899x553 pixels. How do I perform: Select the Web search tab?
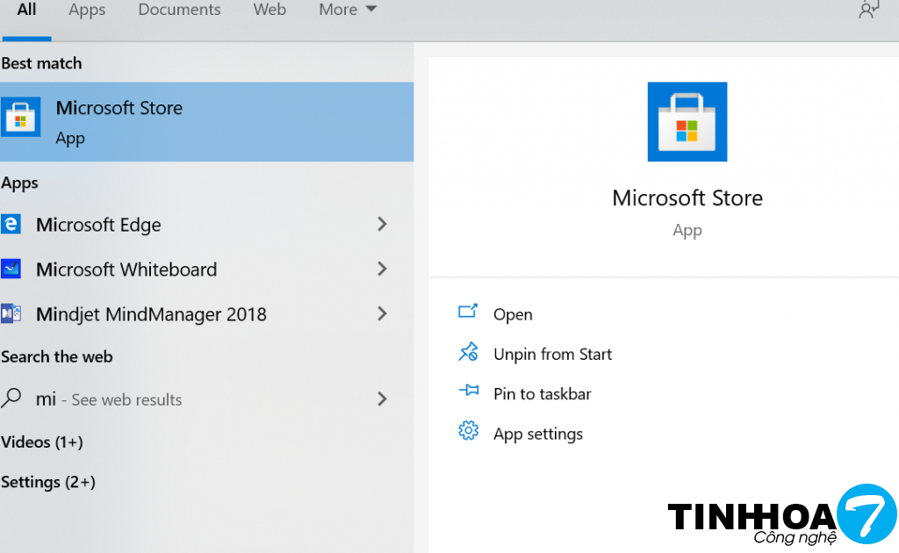pos(270,10)
